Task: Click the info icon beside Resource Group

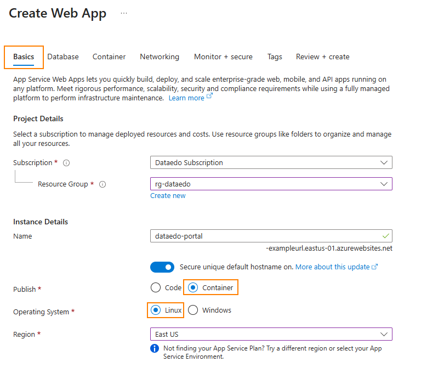Action: coord(103,184)
